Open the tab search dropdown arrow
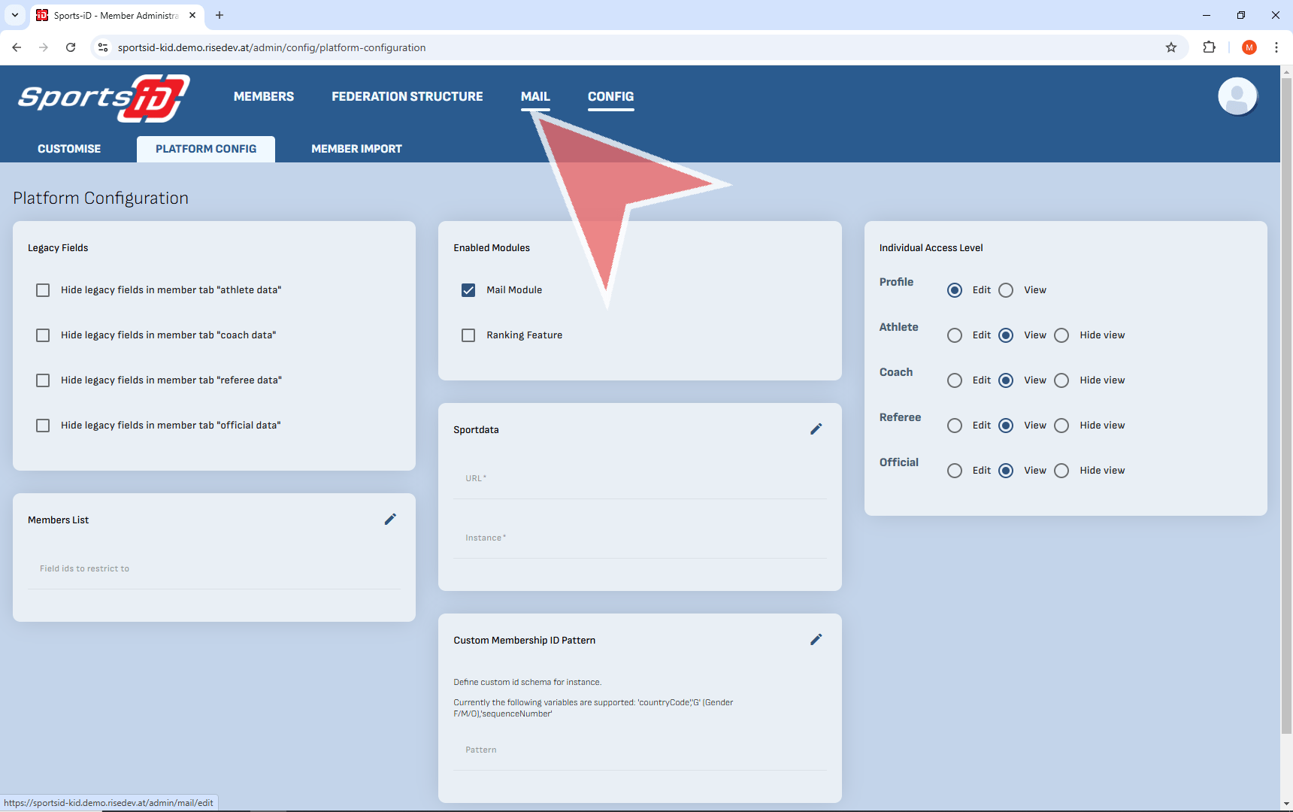 click(15, 15)
